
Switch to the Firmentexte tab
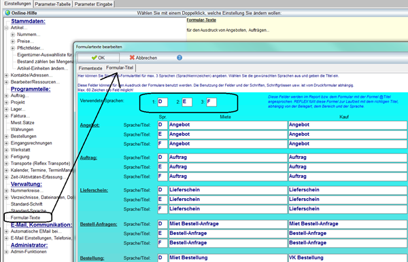(90, 69)
